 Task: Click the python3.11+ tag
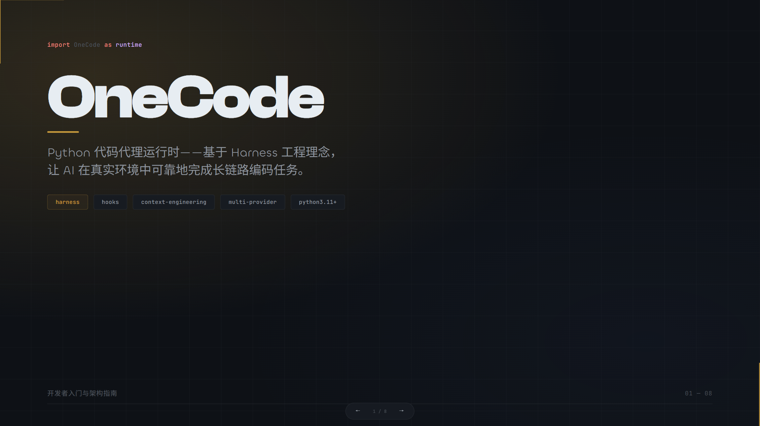(318, 202)
